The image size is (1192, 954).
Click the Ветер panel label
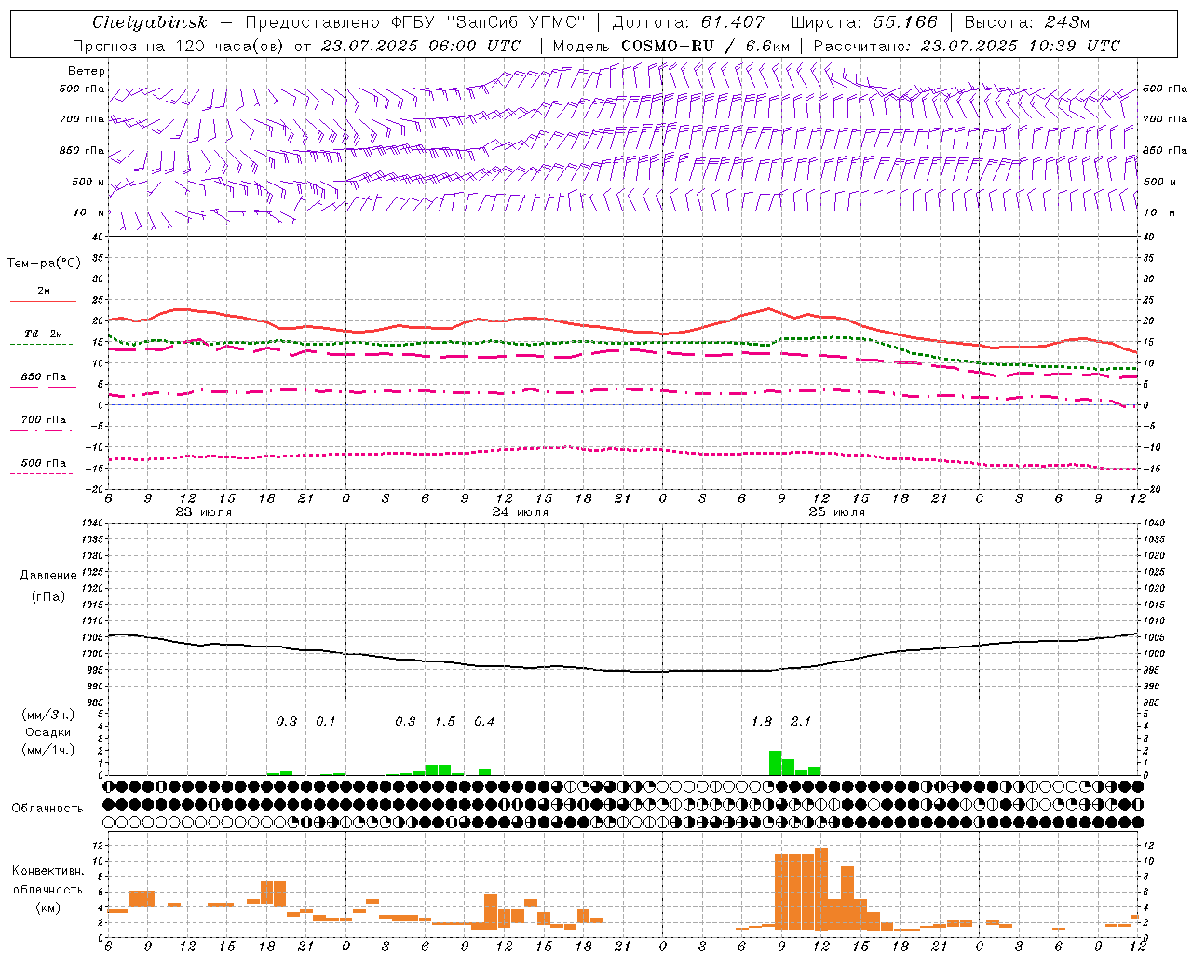point(87,71)
